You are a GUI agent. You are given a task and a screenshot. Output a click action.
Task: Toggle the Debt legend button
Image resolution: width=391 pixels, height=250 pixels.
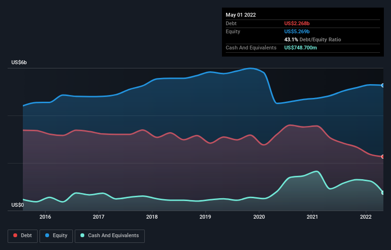23,236
